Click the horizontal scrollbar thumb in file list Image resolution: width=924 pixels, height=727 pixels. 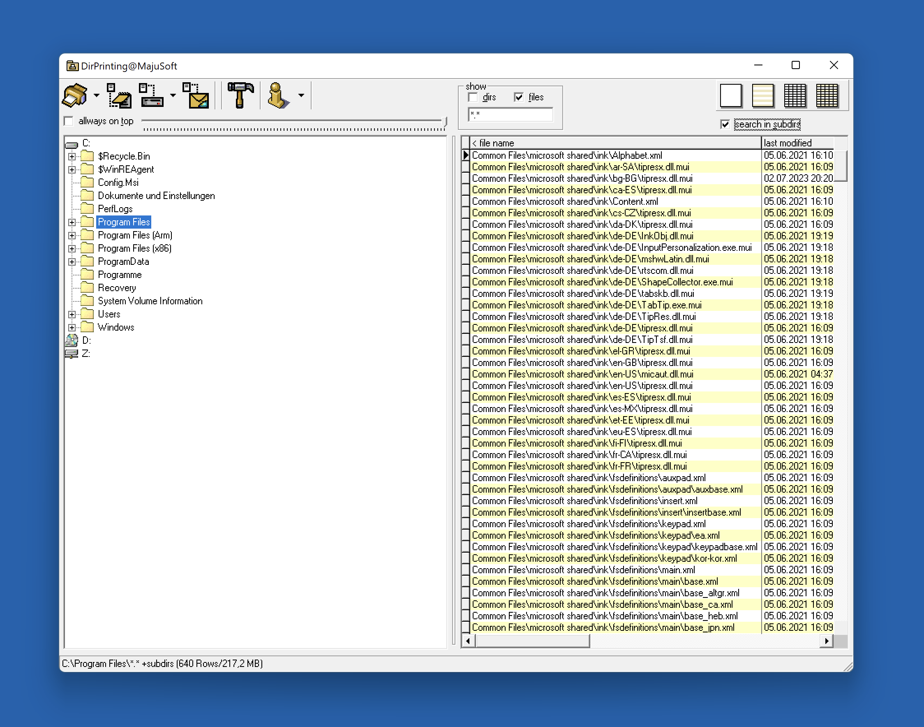[x=532, y=641]
